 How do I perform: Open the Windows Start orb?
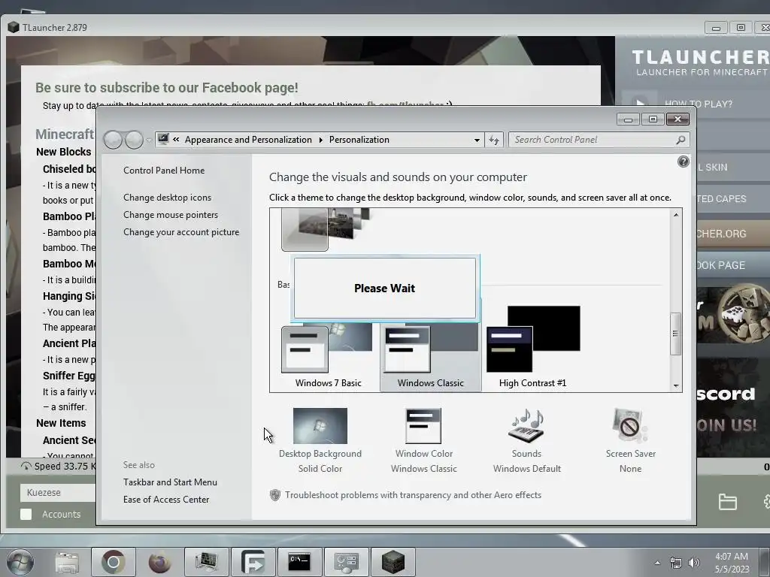pos(20,562)
